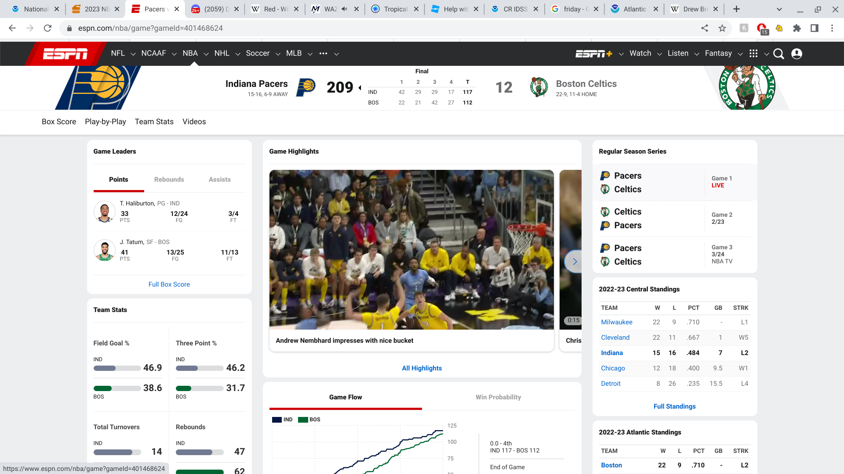This screenshot has height=474, width=844.
Task: Open the All Highlights link
Action: point(422,368)
